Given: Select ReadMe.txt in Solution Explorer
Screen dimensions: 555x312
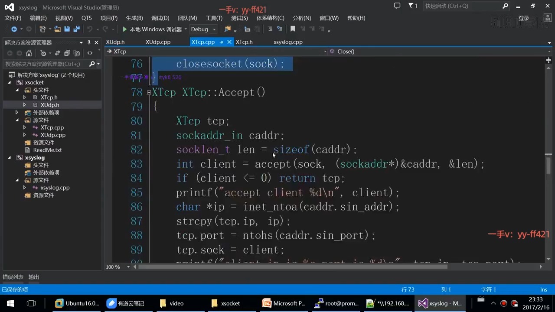Looking at the screenshot, I should point(47,150).
